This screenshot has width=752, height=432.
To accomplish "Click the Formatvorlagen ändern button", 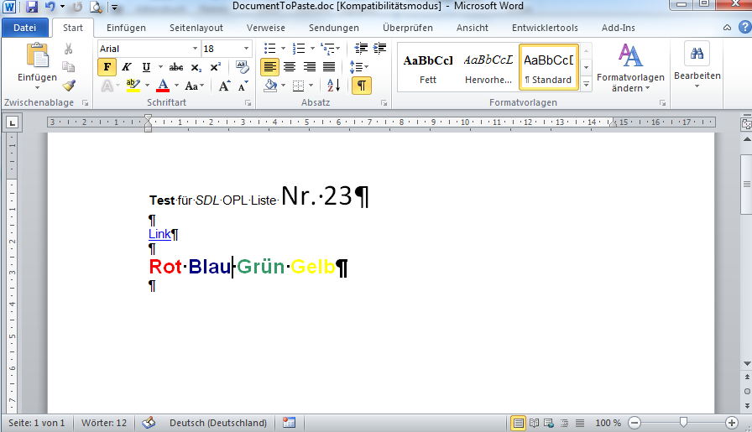I will pos(630,69).
